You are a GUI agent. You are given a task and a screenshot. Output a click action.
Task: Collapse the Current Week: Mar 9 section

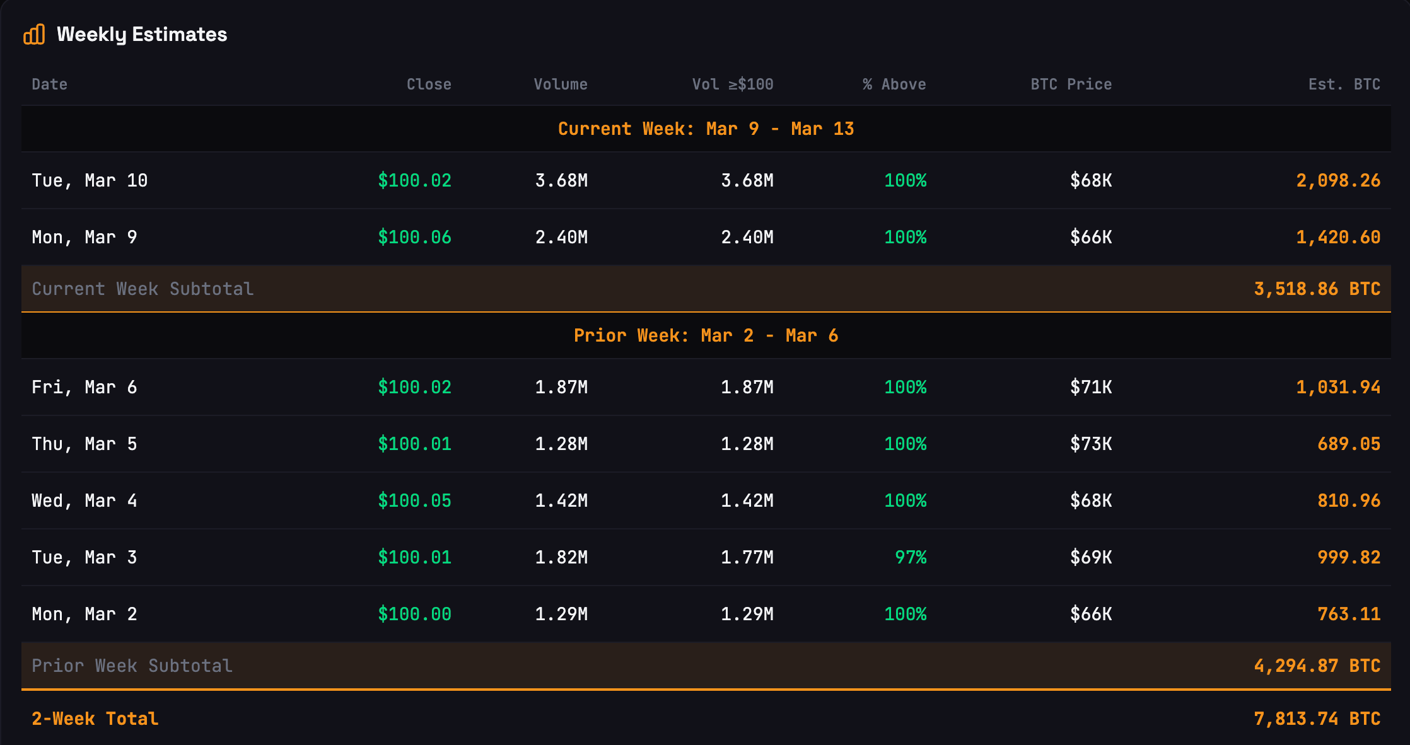click(x=706, y=128)
